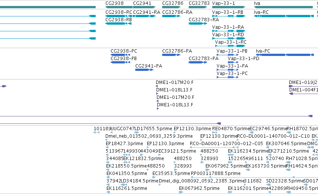Select the DME1-004F1 clone label
This screenshot has width=318, height=194.
pos(303,90)
